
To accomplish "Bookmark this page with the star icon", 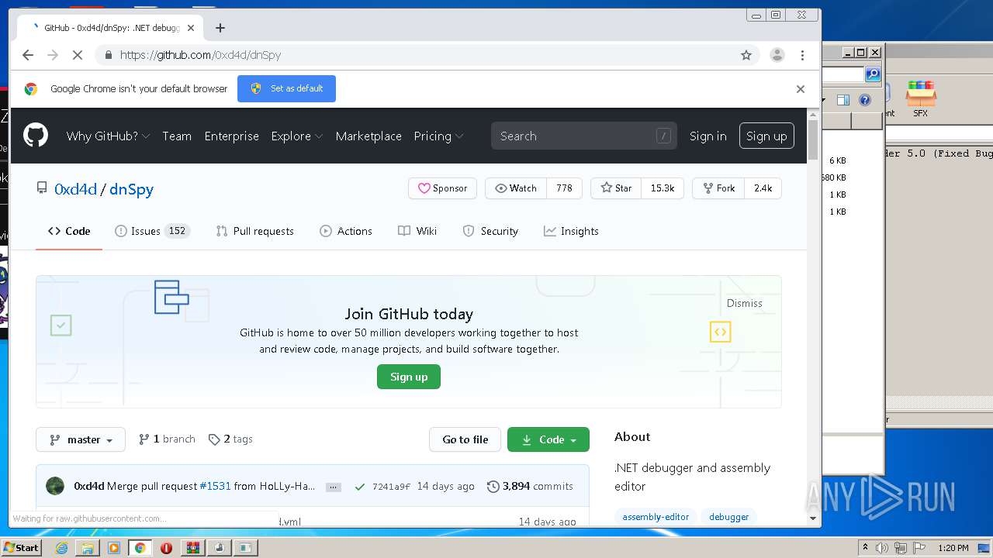I will 746,55.
